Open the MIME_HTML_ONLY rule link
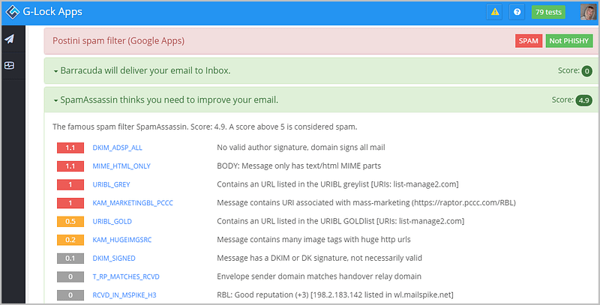 tap(121, 166)
